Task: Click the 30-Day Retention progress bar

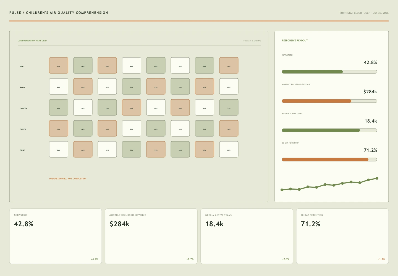Action: coord(329,160)
